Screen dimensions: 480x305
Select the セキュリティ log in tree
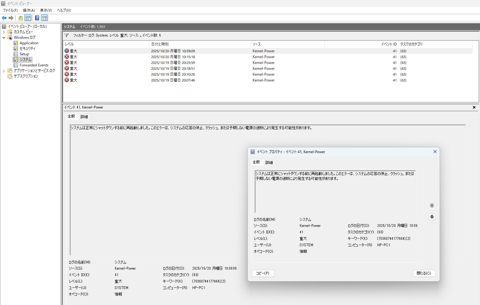(27, 49)
